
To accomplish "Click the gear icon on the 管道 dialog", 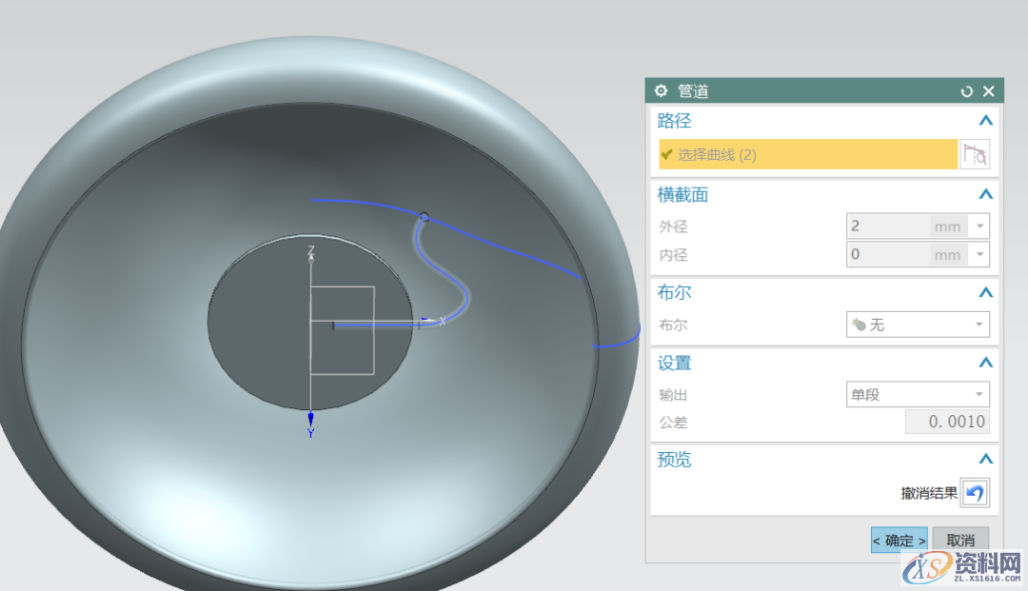I will (x=661, y=90).
